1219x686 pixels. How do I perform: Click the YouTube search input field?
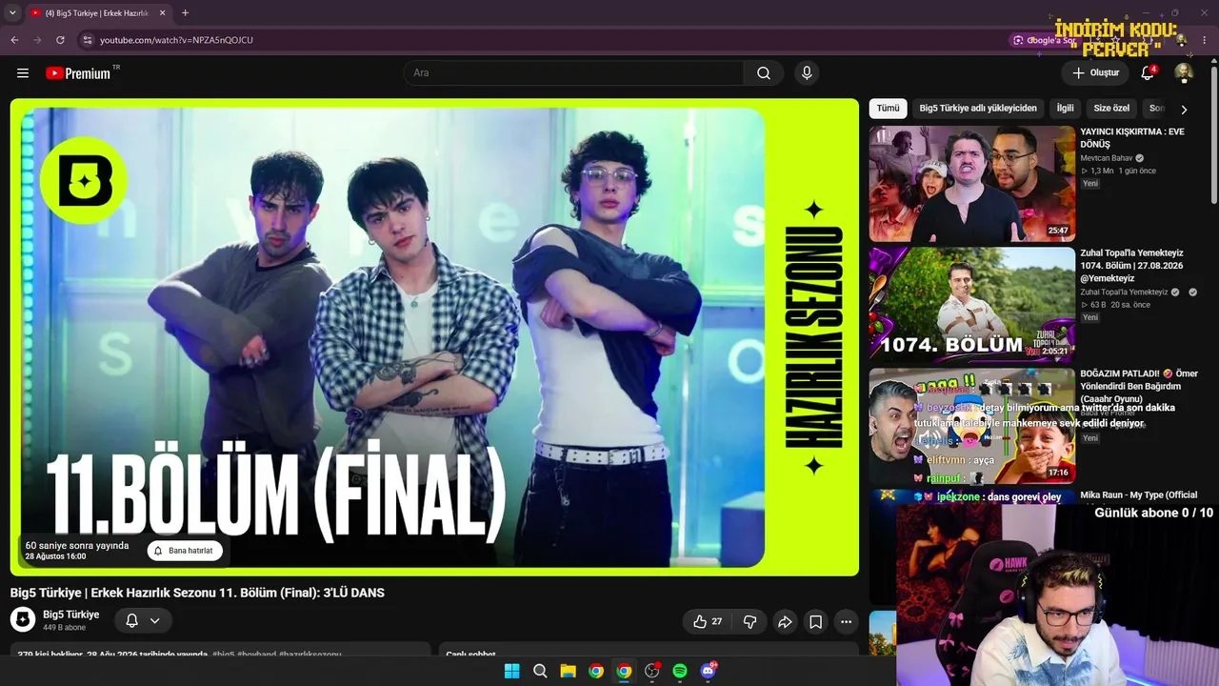pyautogui.click(x=574, y=73)
